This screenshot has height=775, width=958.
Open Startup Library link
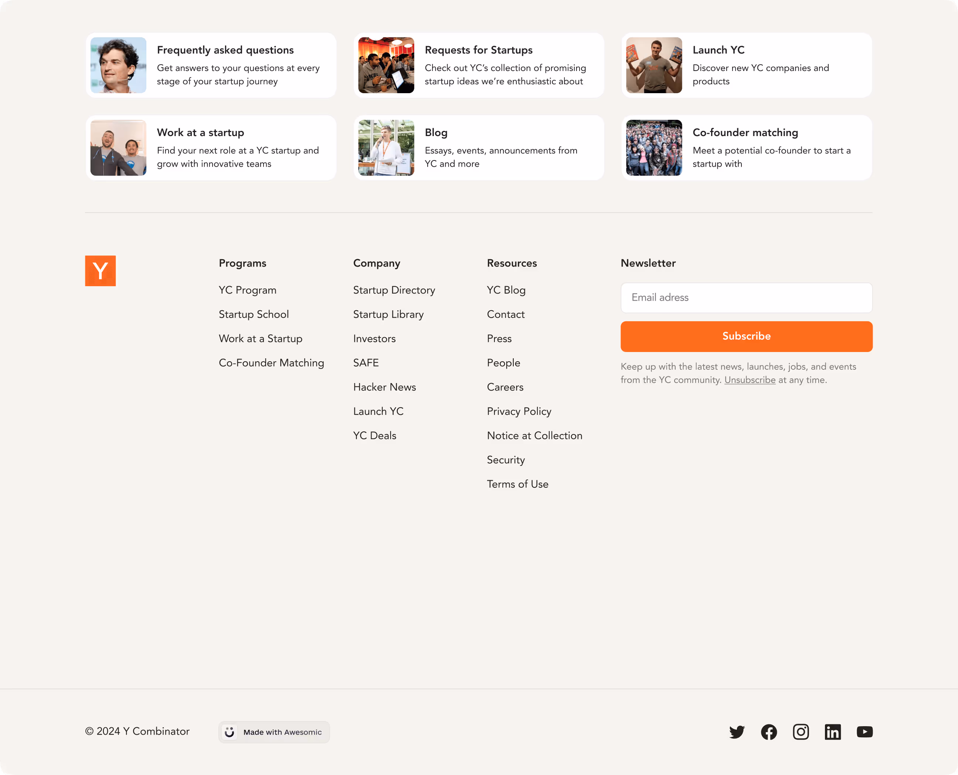tap(388, 314)
